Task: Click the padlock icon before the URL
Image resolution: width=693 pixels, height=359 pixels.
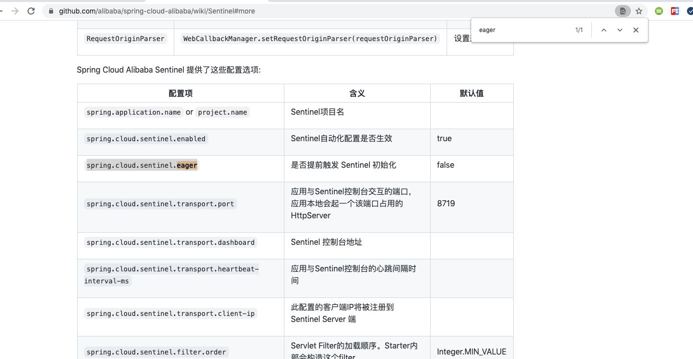Action: coord(50,10)
